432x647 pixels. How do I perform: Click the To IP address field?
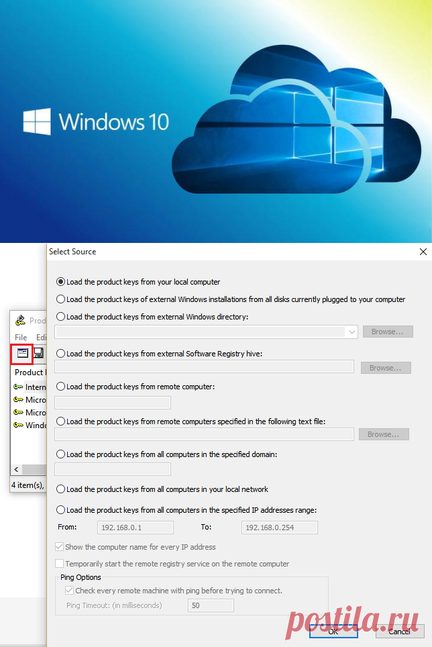[280, 528]
